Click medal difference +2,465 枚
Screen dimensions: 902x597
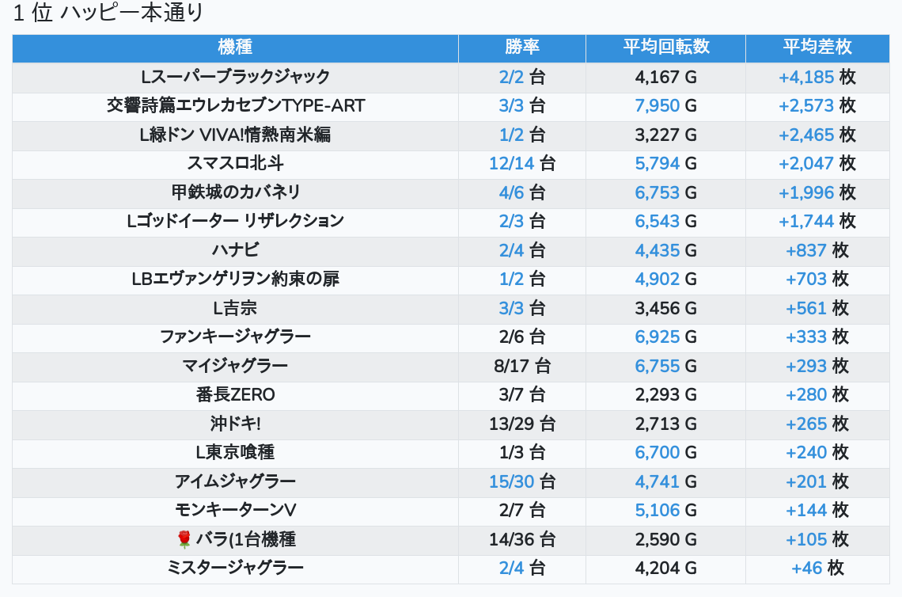pyautogui.click(x=817, y=135)
